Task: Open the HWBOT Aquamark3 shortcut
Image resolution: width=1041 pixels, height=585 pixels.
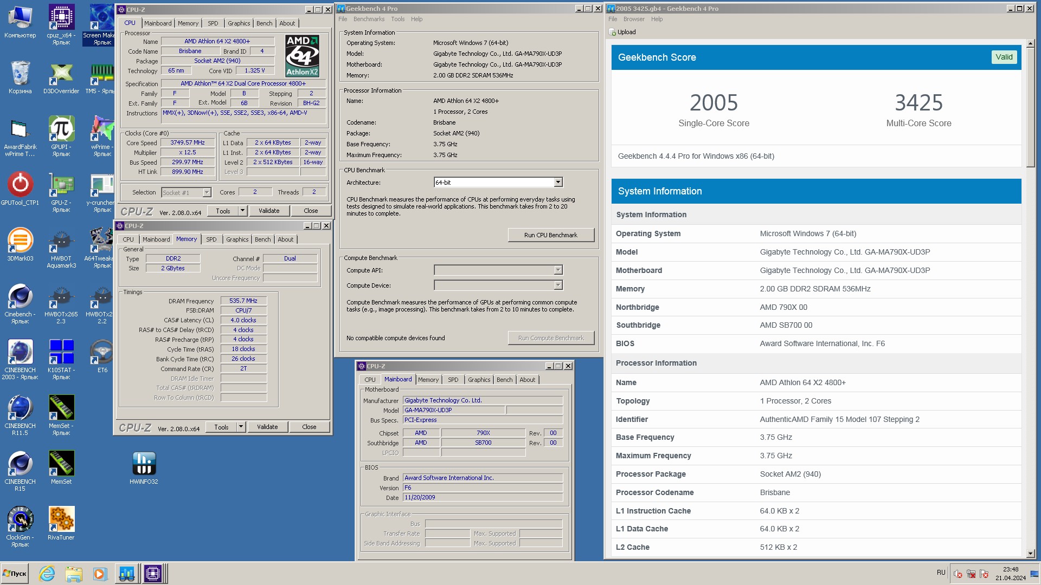Action: point(61,248)
